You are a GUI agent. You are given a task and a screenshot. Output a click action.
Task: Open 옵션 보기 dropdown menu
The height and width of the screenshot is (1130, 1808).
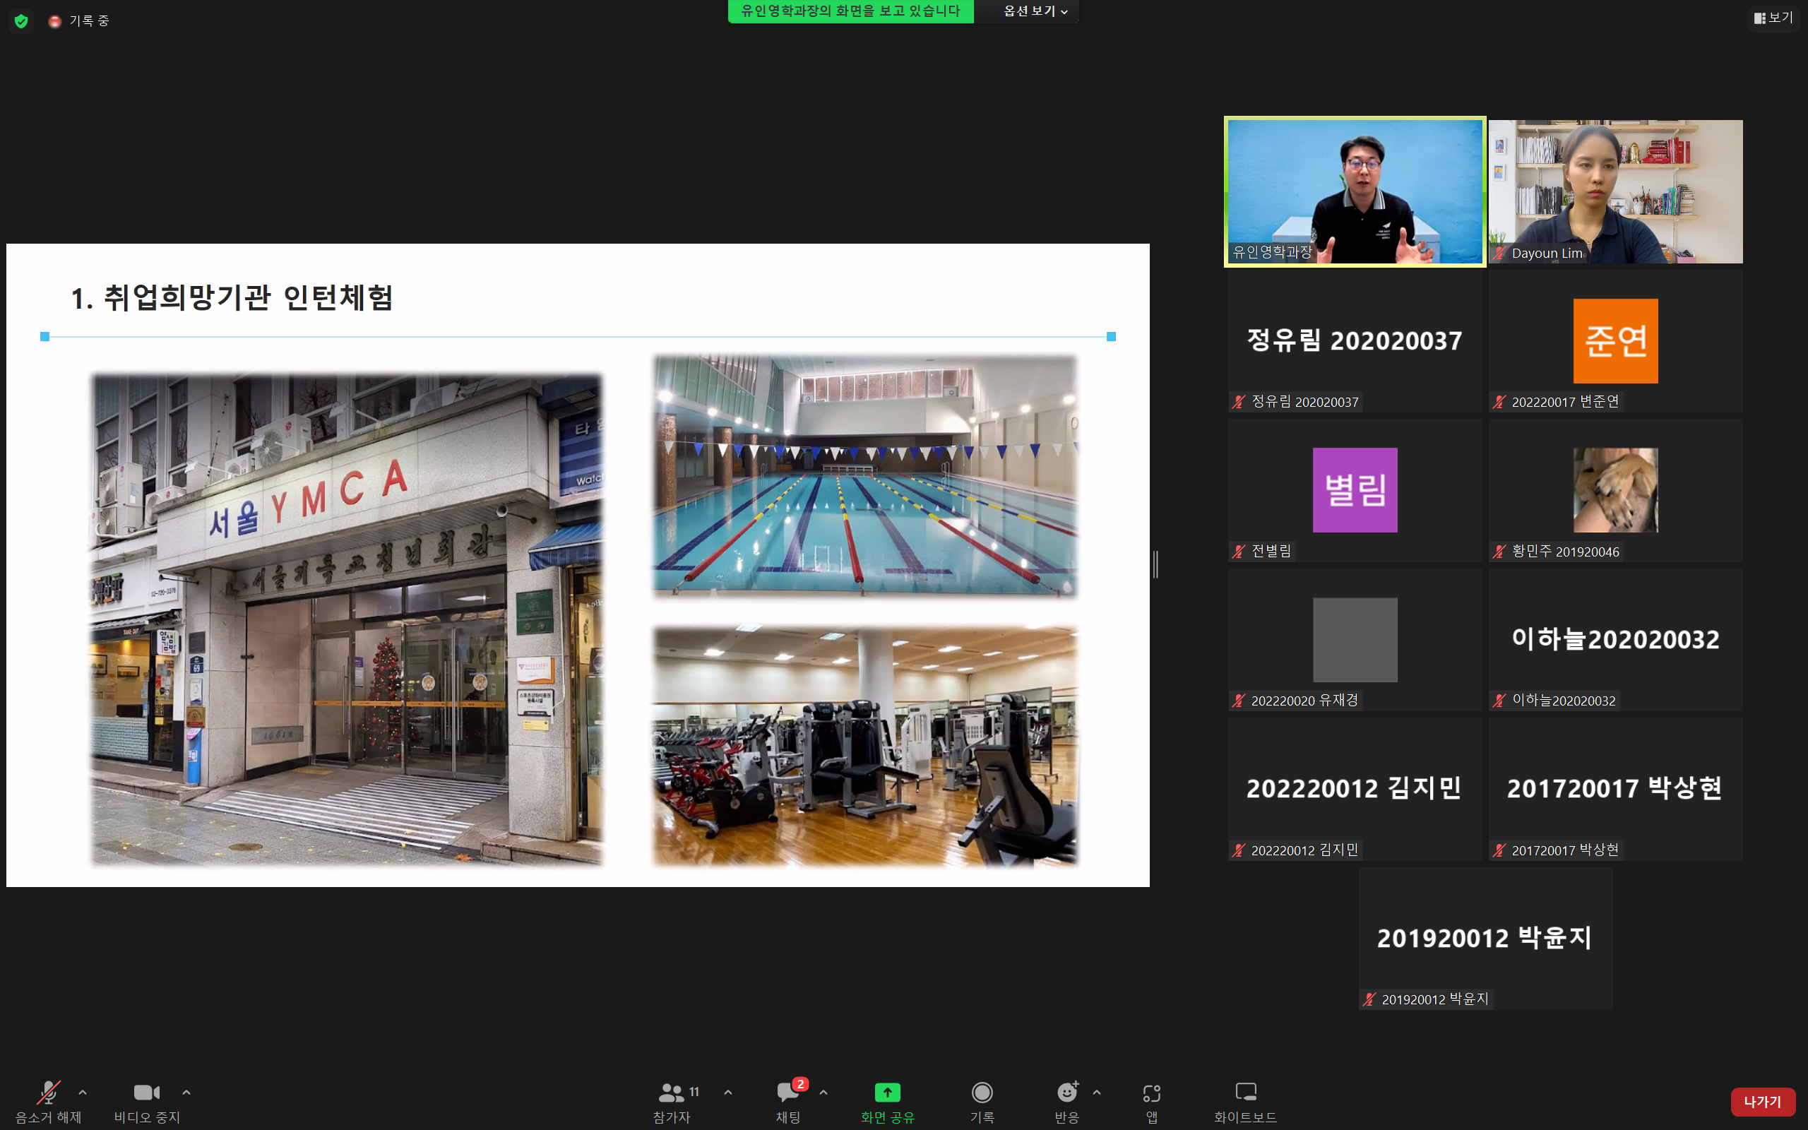1035,11
